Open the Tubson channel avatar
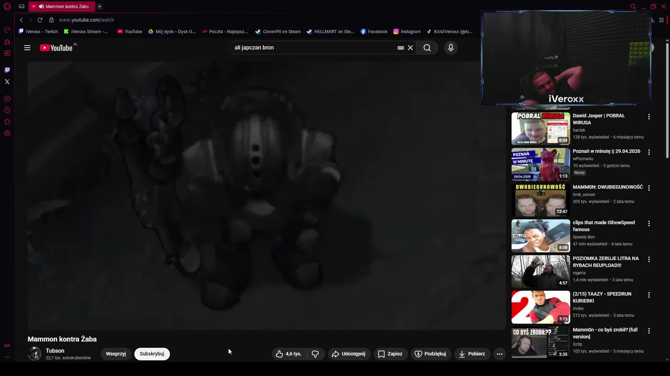 pyautogui.click(x=35, y=354)
